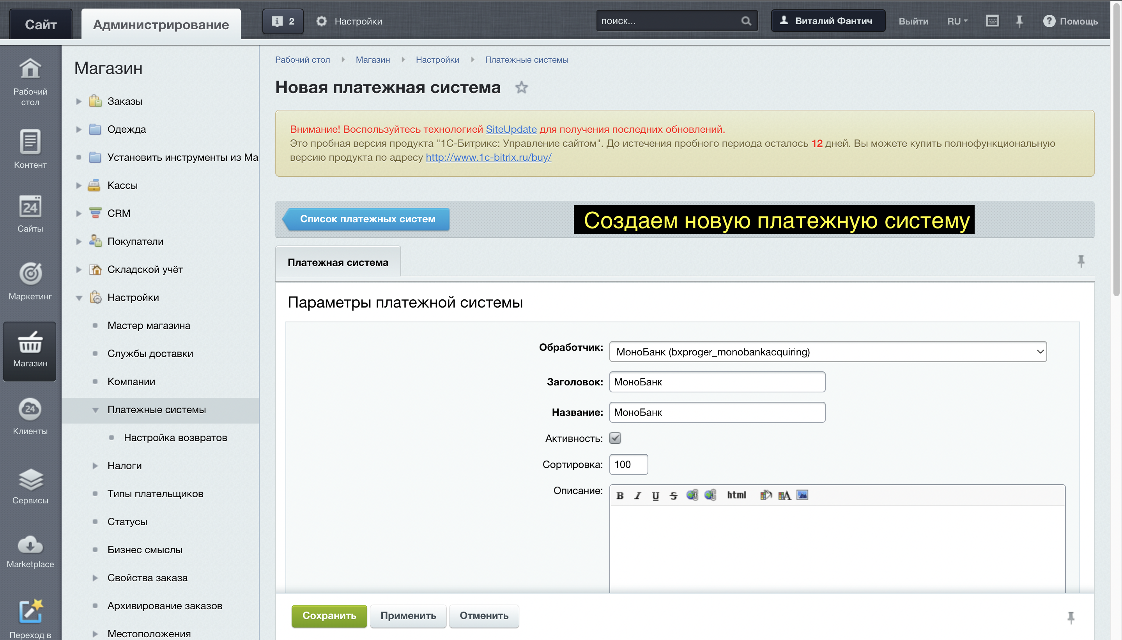
Task: Open Настройка возвратов menu item
Action: (x=175, y=437)
